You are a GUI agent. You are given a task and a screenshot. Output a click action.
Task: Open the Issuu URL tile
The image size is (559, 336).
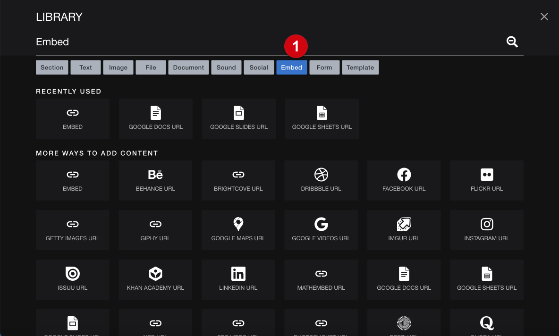click(x=73, y=279)
